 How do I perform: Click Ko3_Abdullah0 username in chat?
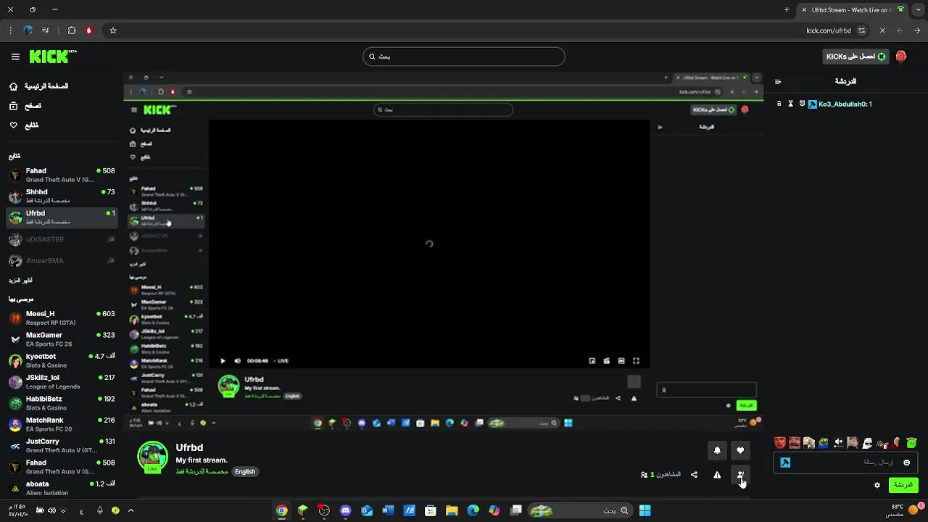pyautogui.click(x=842, y=104)
